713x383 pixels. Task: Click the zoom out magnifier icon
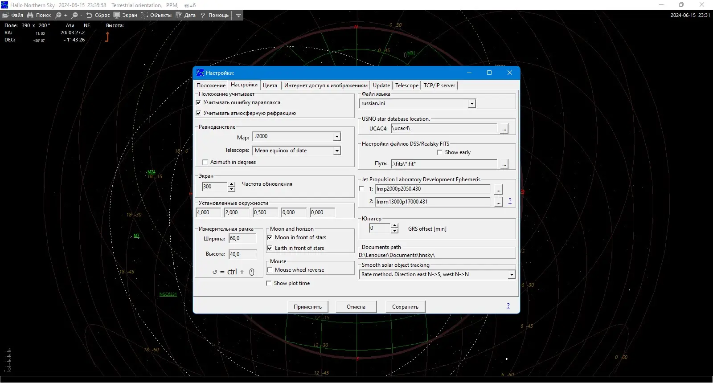point(75,15)
